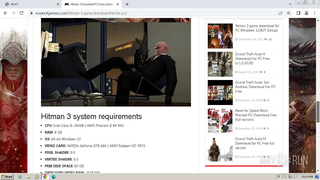Click the Tekken 3 thumbnail
The height and width of the screenshot is (180, 320).
220,36
